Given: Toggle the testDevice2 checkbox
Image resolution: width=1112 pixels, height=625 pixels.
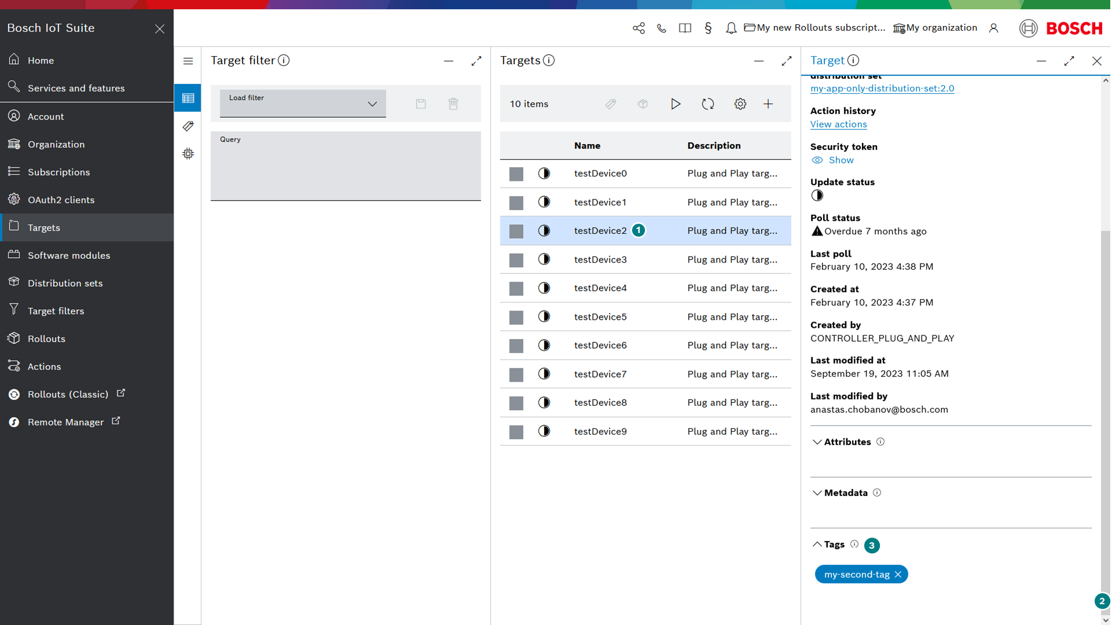Looking at the screenshot, I should tap(516, 231).
